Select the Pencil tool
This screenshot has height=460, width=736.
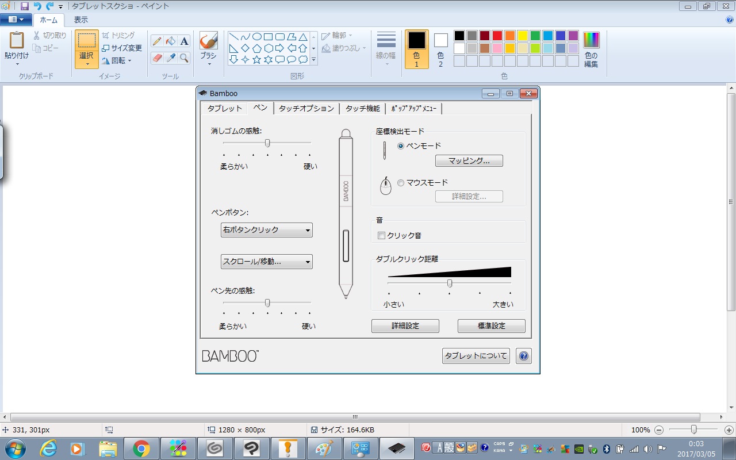tap(157, 41)
